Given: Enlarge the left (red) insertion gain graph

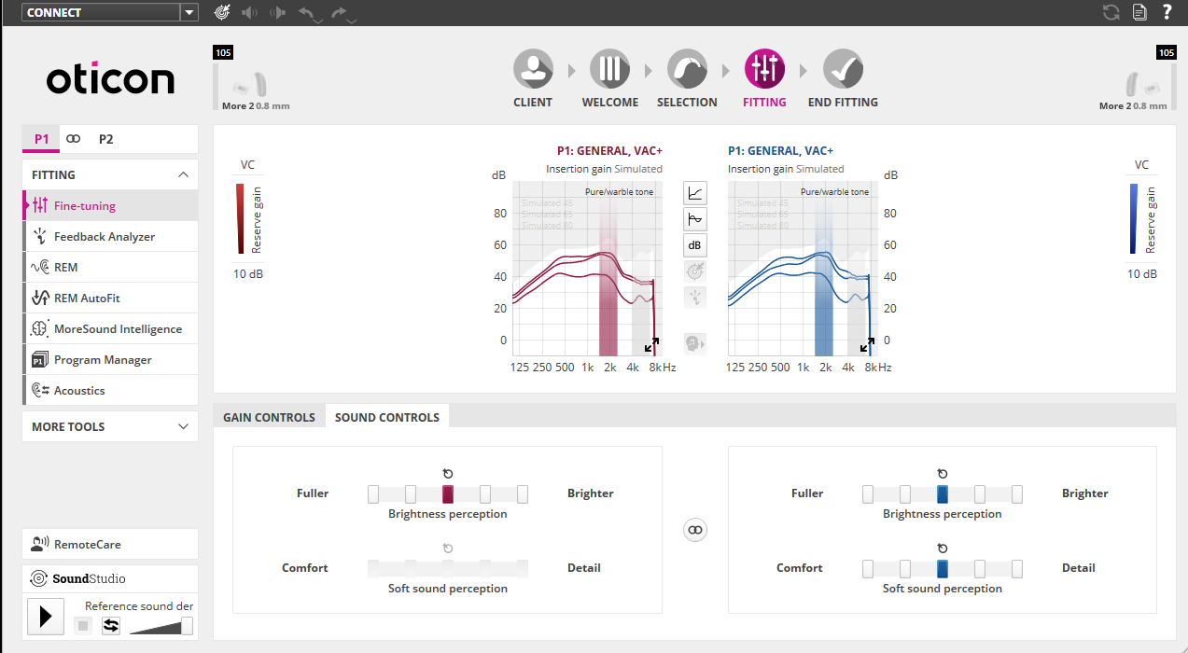Looking at the screenshot, I should (651, 346).
